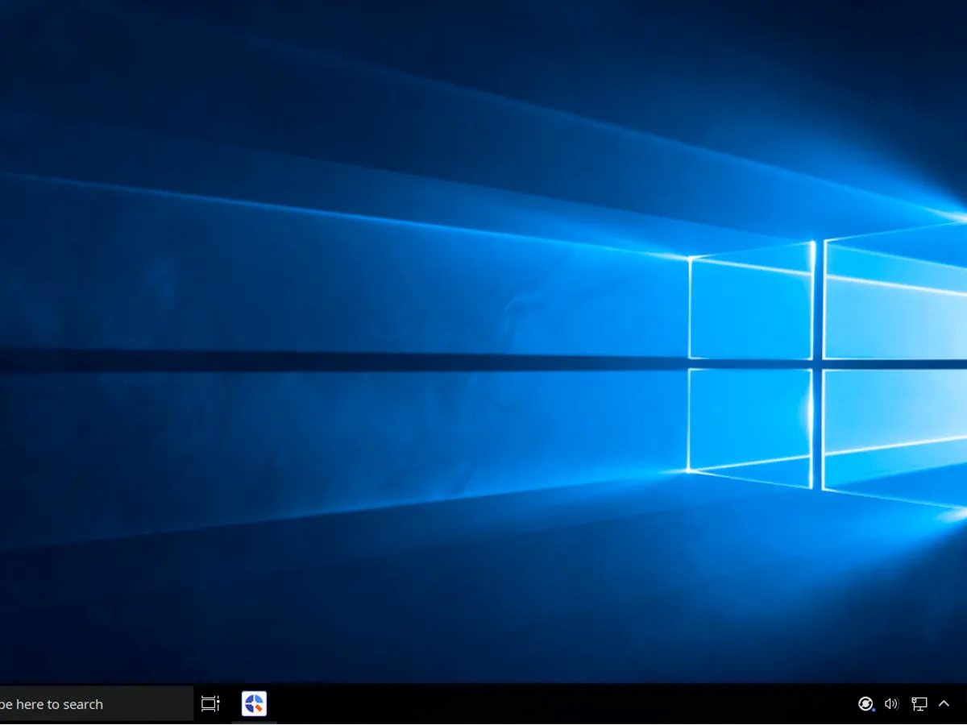Open the network connection tray icon
This screenshot has width=967, height=725.
919,704
